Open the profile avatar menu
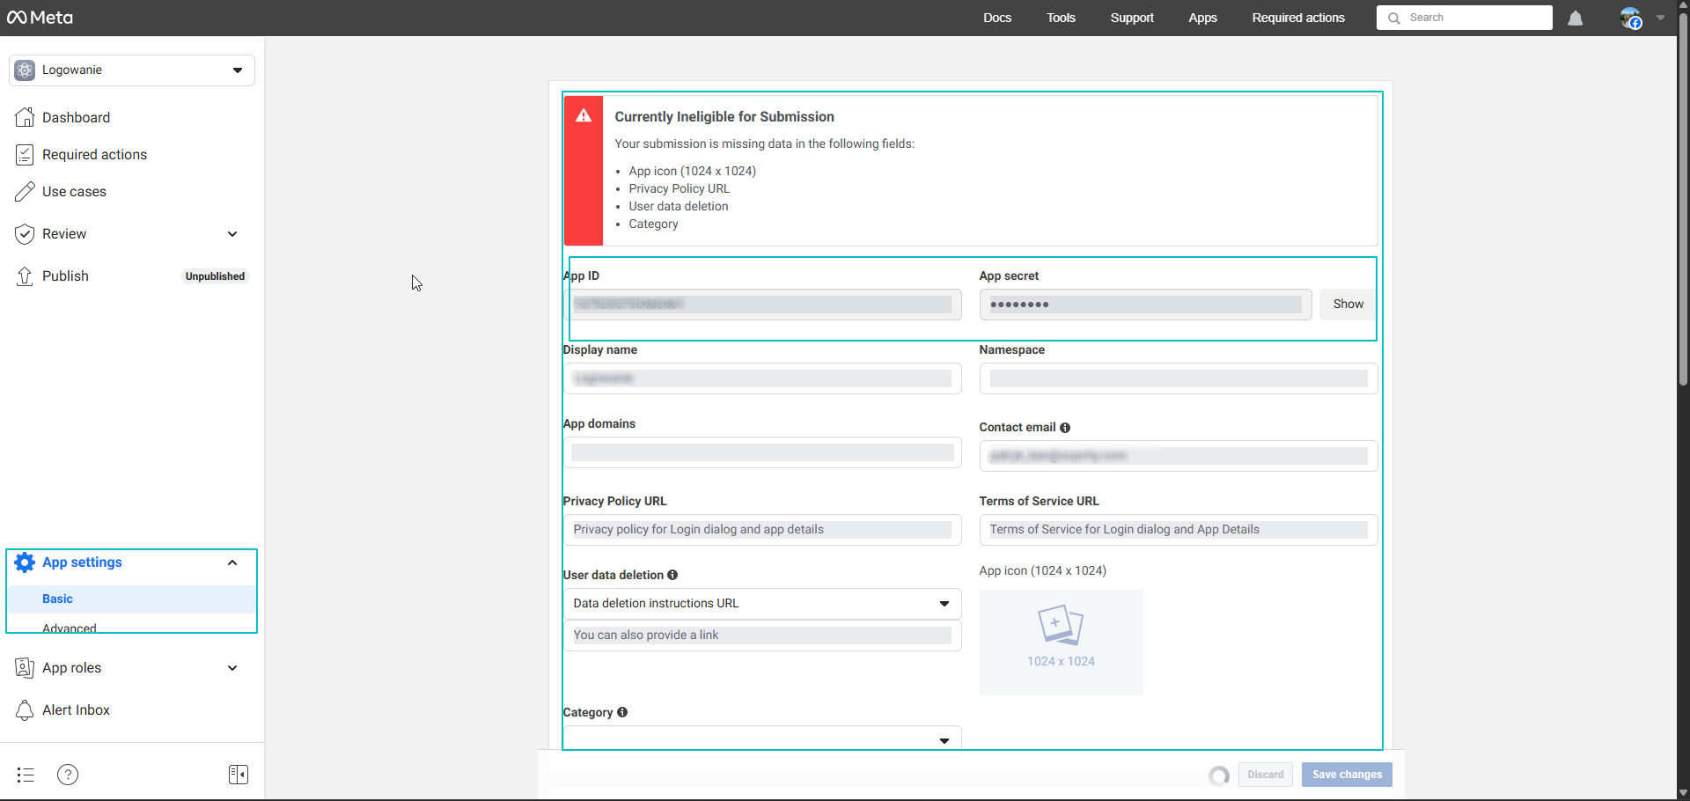The width and height of the screenshot is (1690, 801). (x=1631, y=18)
